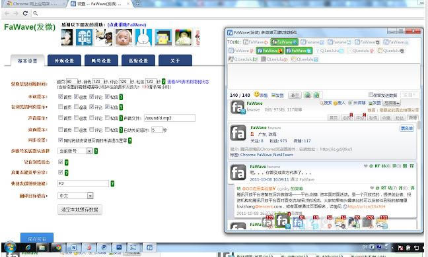Reload the page with browser refresh icon

click(x=25, y=13)
